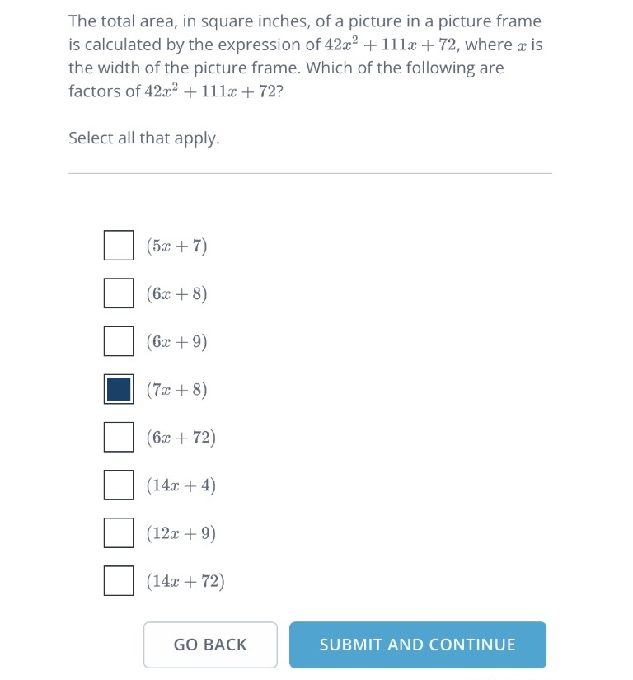The width and height of the screenshot is (633, 680).
Task: Check the (6x + 9) answer checkbox
Action: tap(118, 340)
